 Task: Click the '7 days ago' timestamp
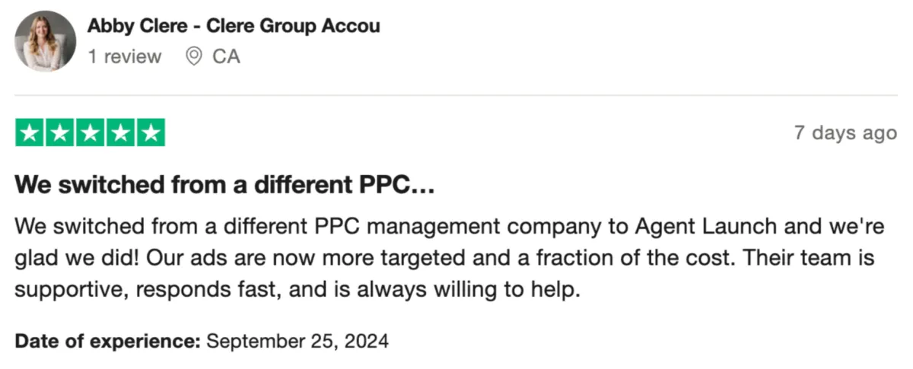(845, 133)
